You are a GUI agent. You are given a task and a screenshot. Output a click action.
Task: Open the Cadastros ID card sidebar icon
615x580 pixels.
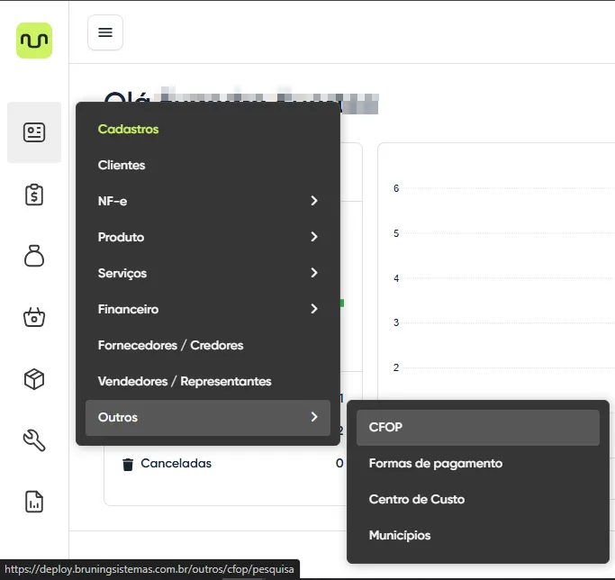34,132
